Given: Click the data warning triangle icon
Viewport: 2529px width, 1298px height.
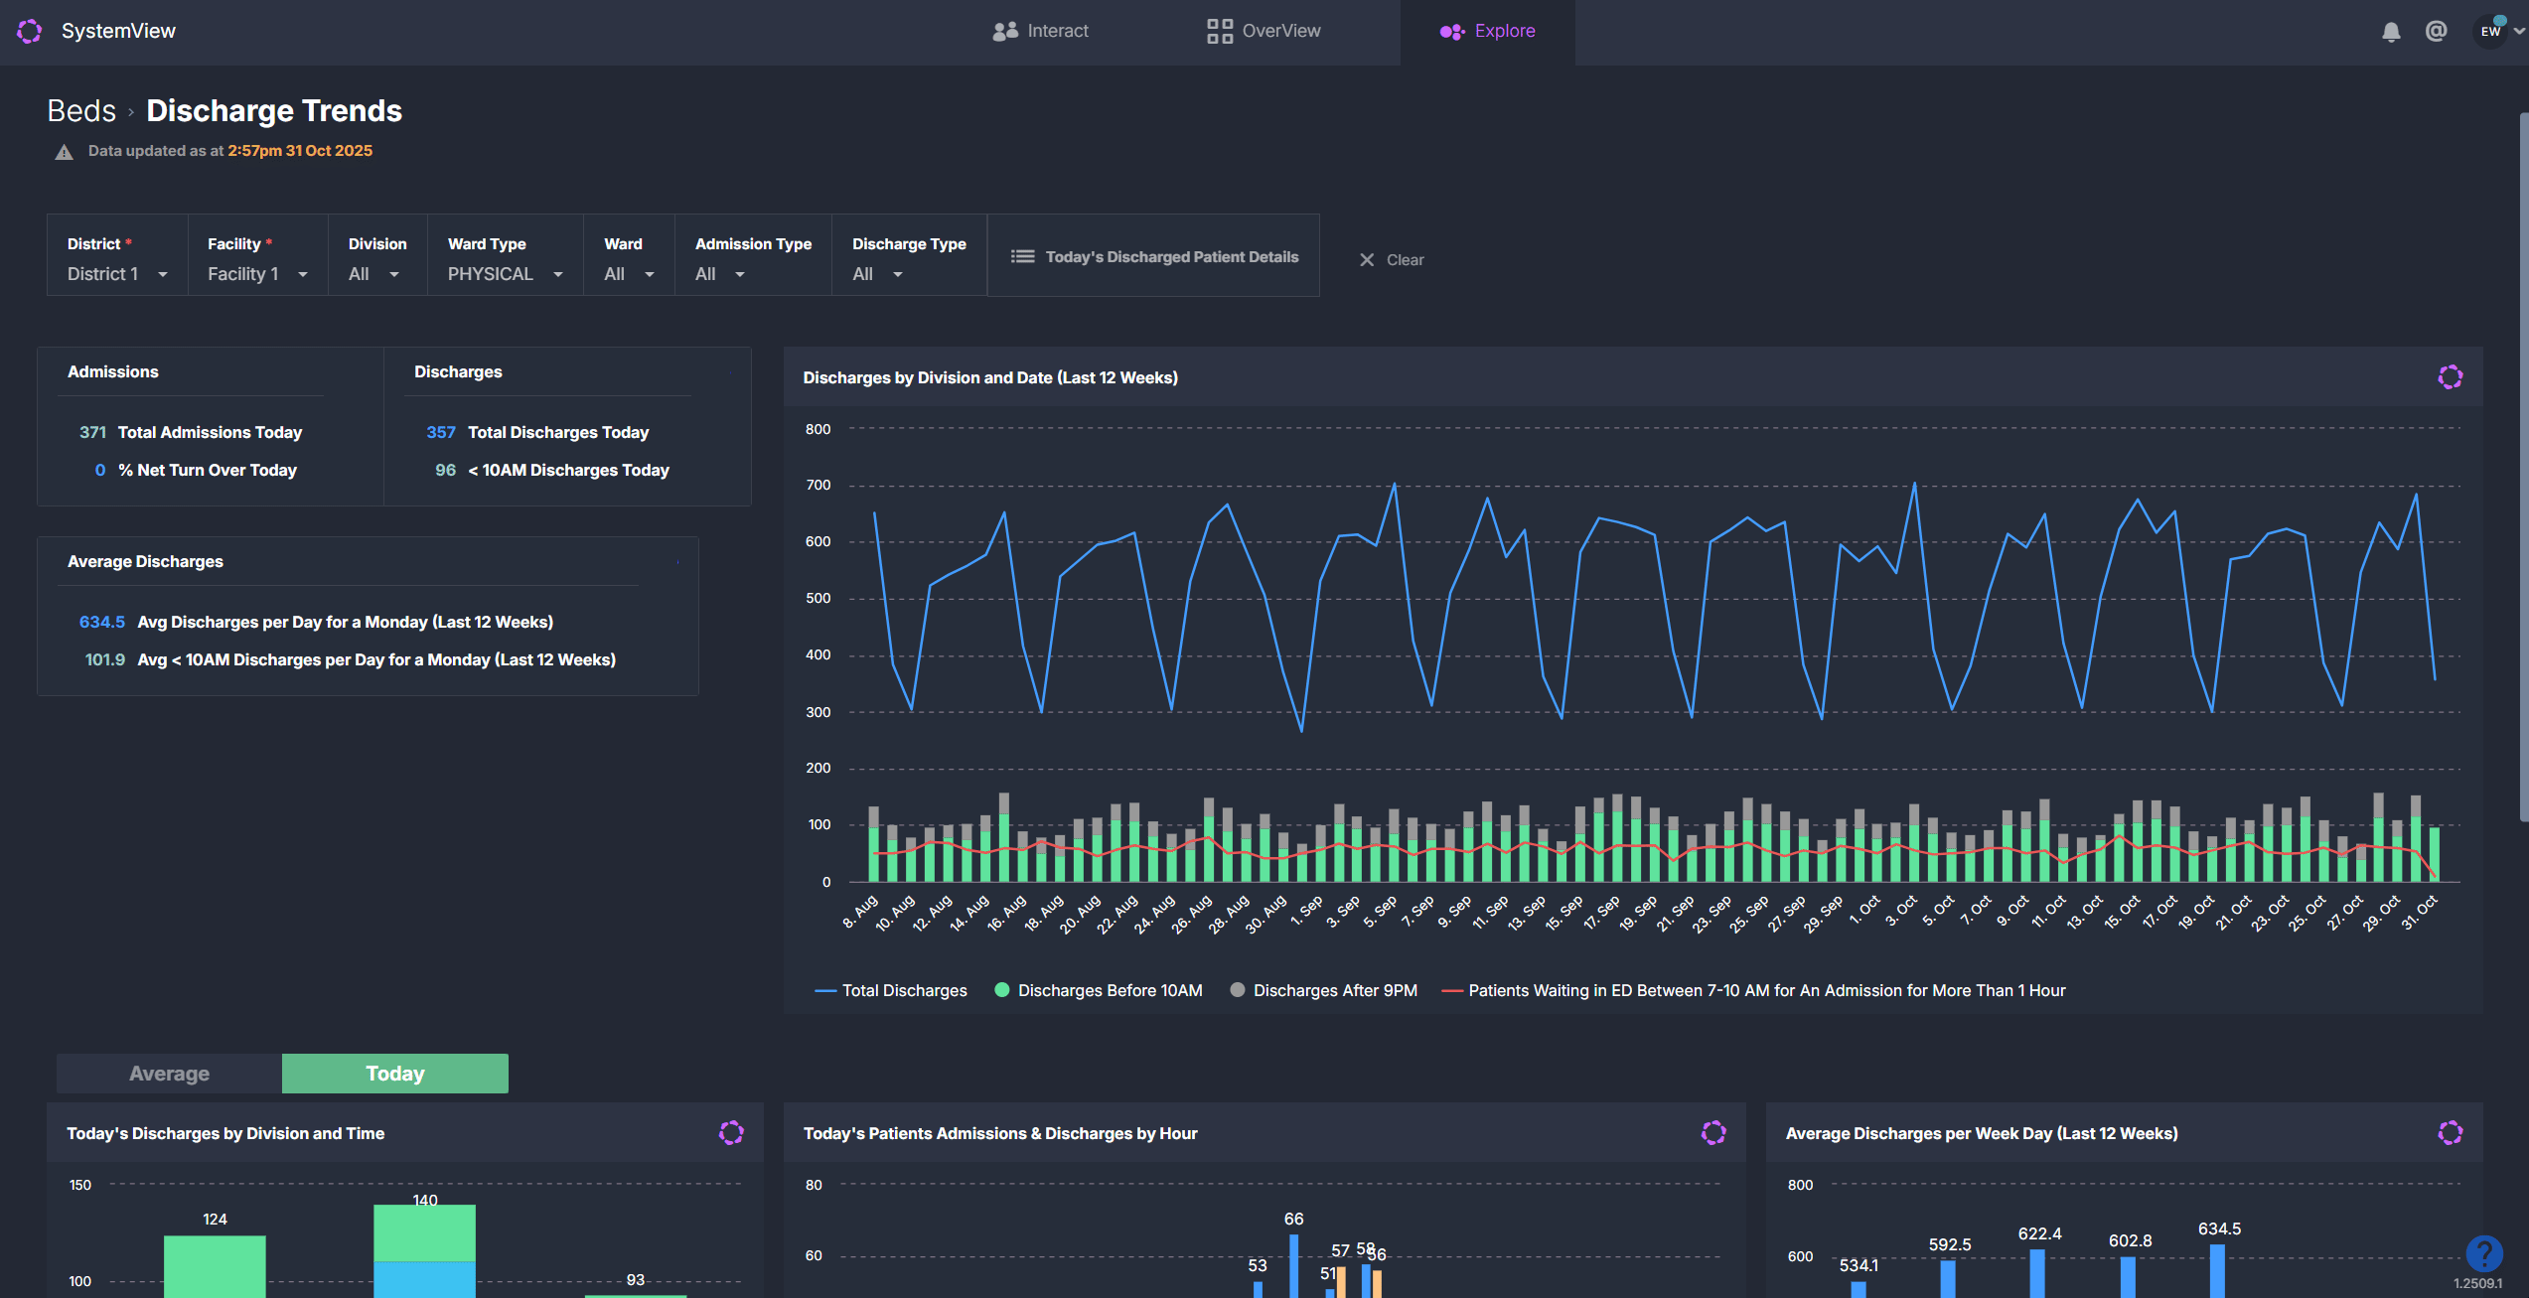Looking at the screenshot, I should tap(65, 152).
